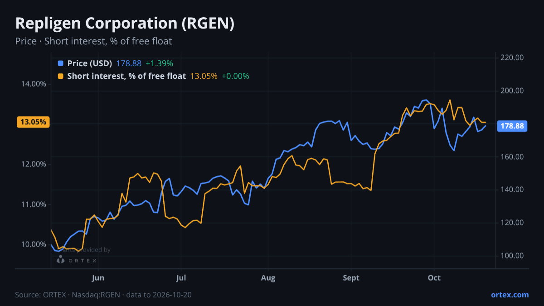The width and height of the screenshot is (544, 306).
Task: Click the Aug month label
Action: 268,278
